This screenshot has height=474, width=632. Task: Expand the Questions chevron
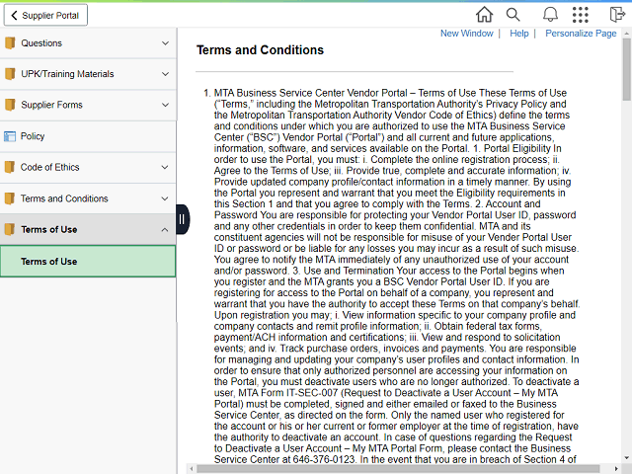coord(165,43)
